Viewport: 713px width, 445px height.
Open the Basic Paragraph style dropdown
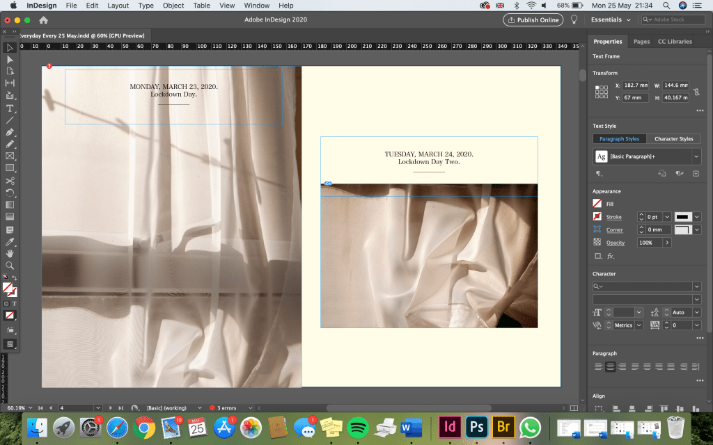(x=696, y=157)
